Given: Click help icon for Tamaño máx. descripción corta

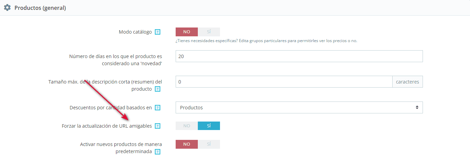Looking at the screenshot, I should pos(158,89).
